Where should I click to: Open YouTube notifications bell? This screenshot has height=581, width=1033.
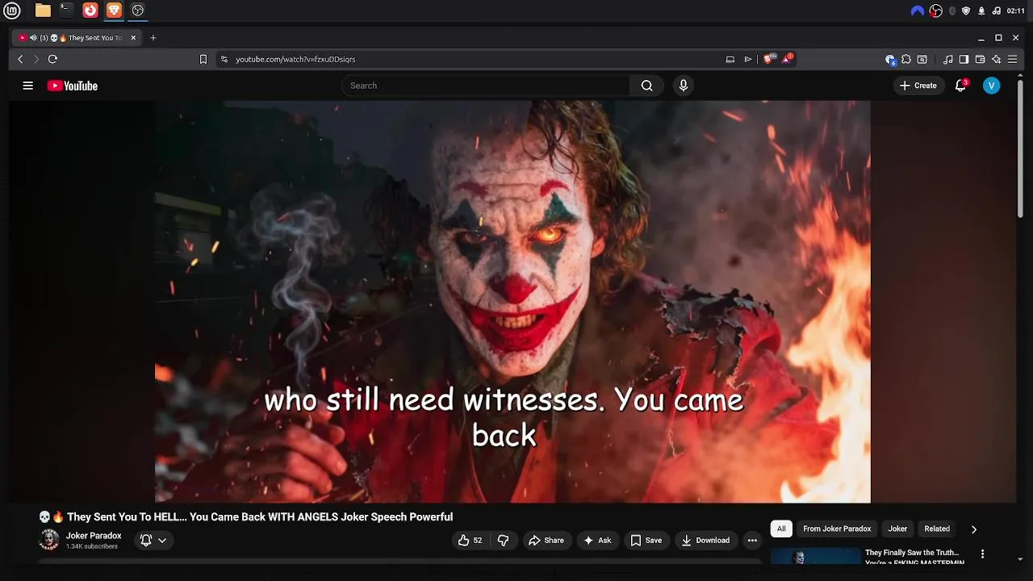point(960,86)
